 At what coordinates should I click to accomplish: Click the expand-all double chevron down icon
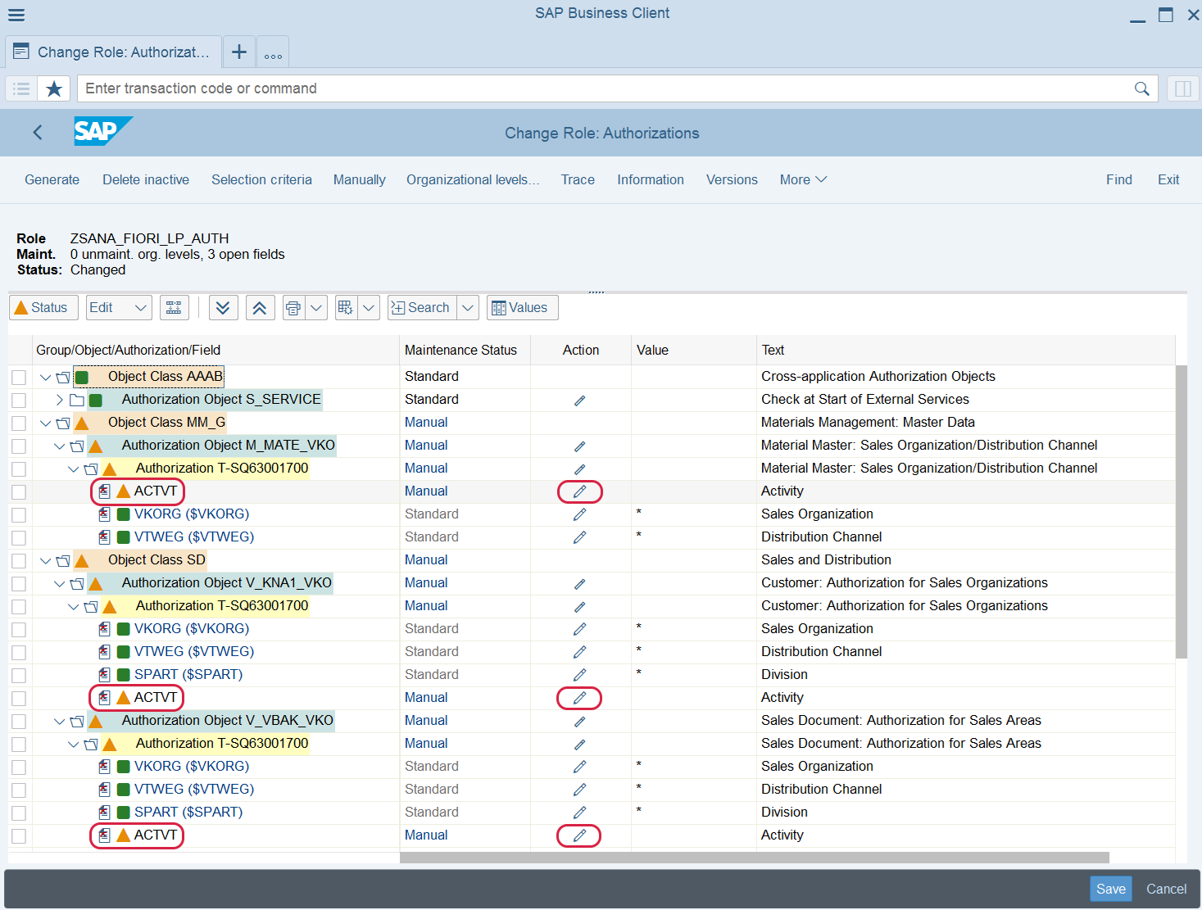click(223, 308)
